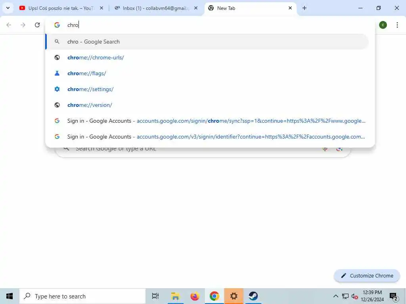Click the flask icon beside chrome://flags/
406x304 pixels.
coord(57,73)
